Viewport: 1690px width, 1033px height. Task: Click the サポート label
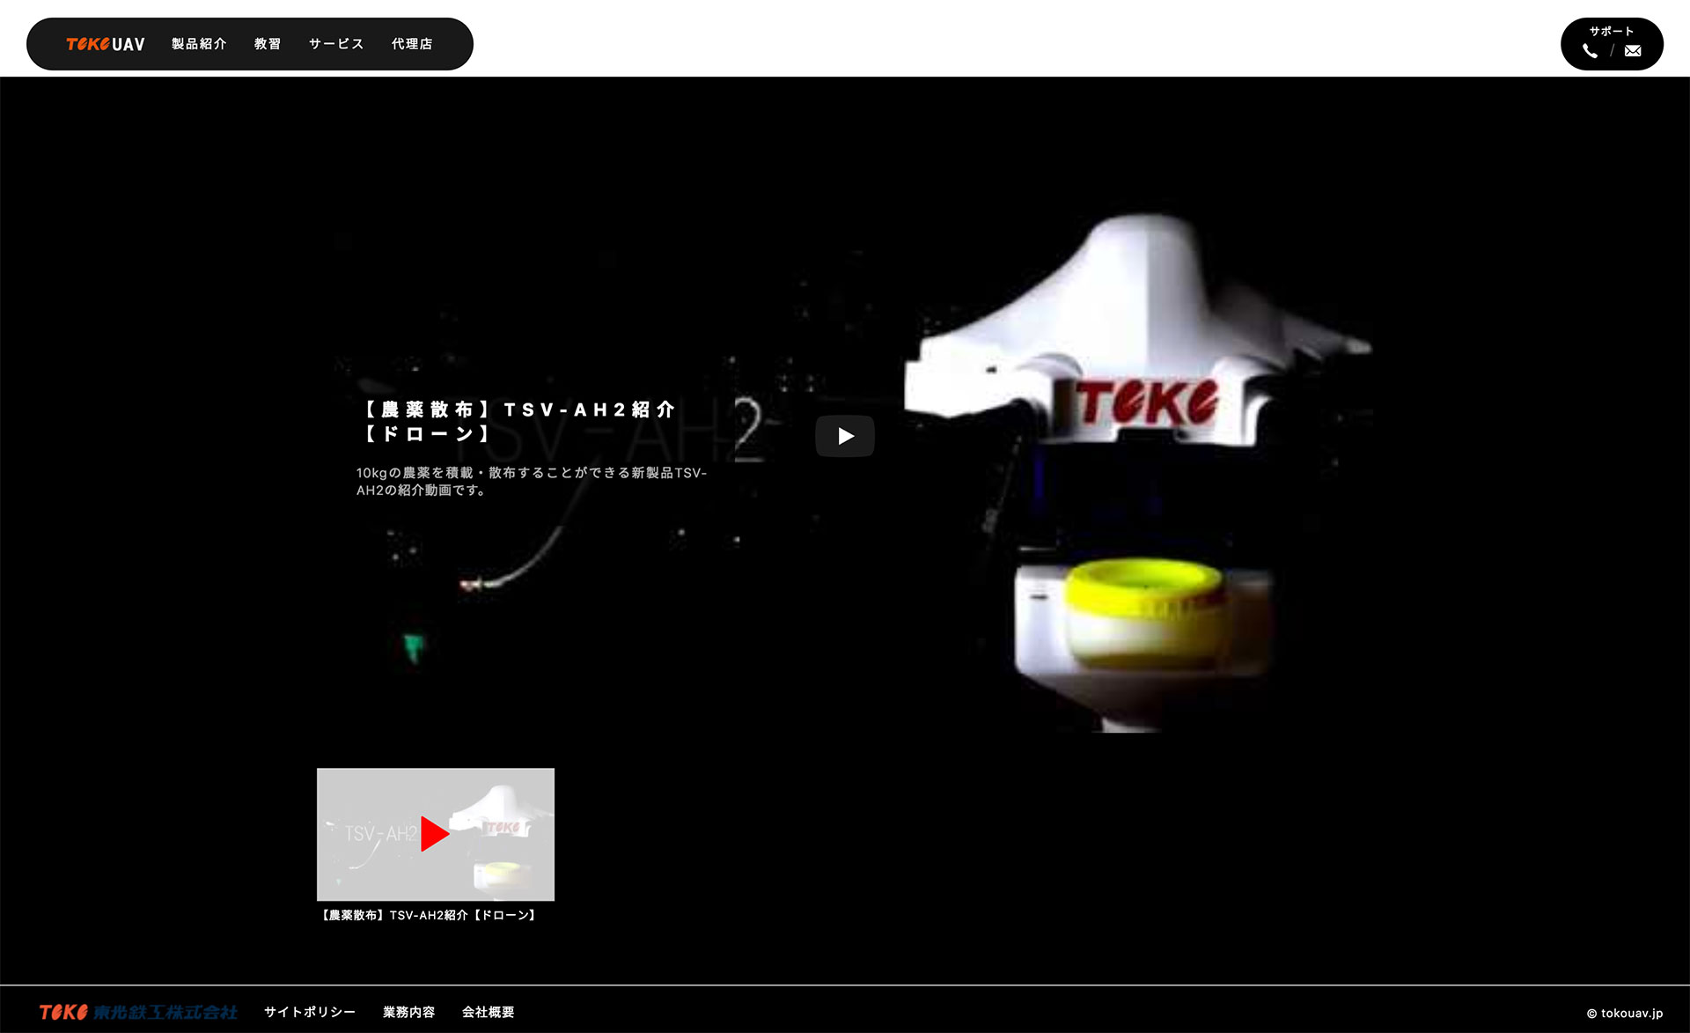pyautogui.click(x=1612, y=31)
